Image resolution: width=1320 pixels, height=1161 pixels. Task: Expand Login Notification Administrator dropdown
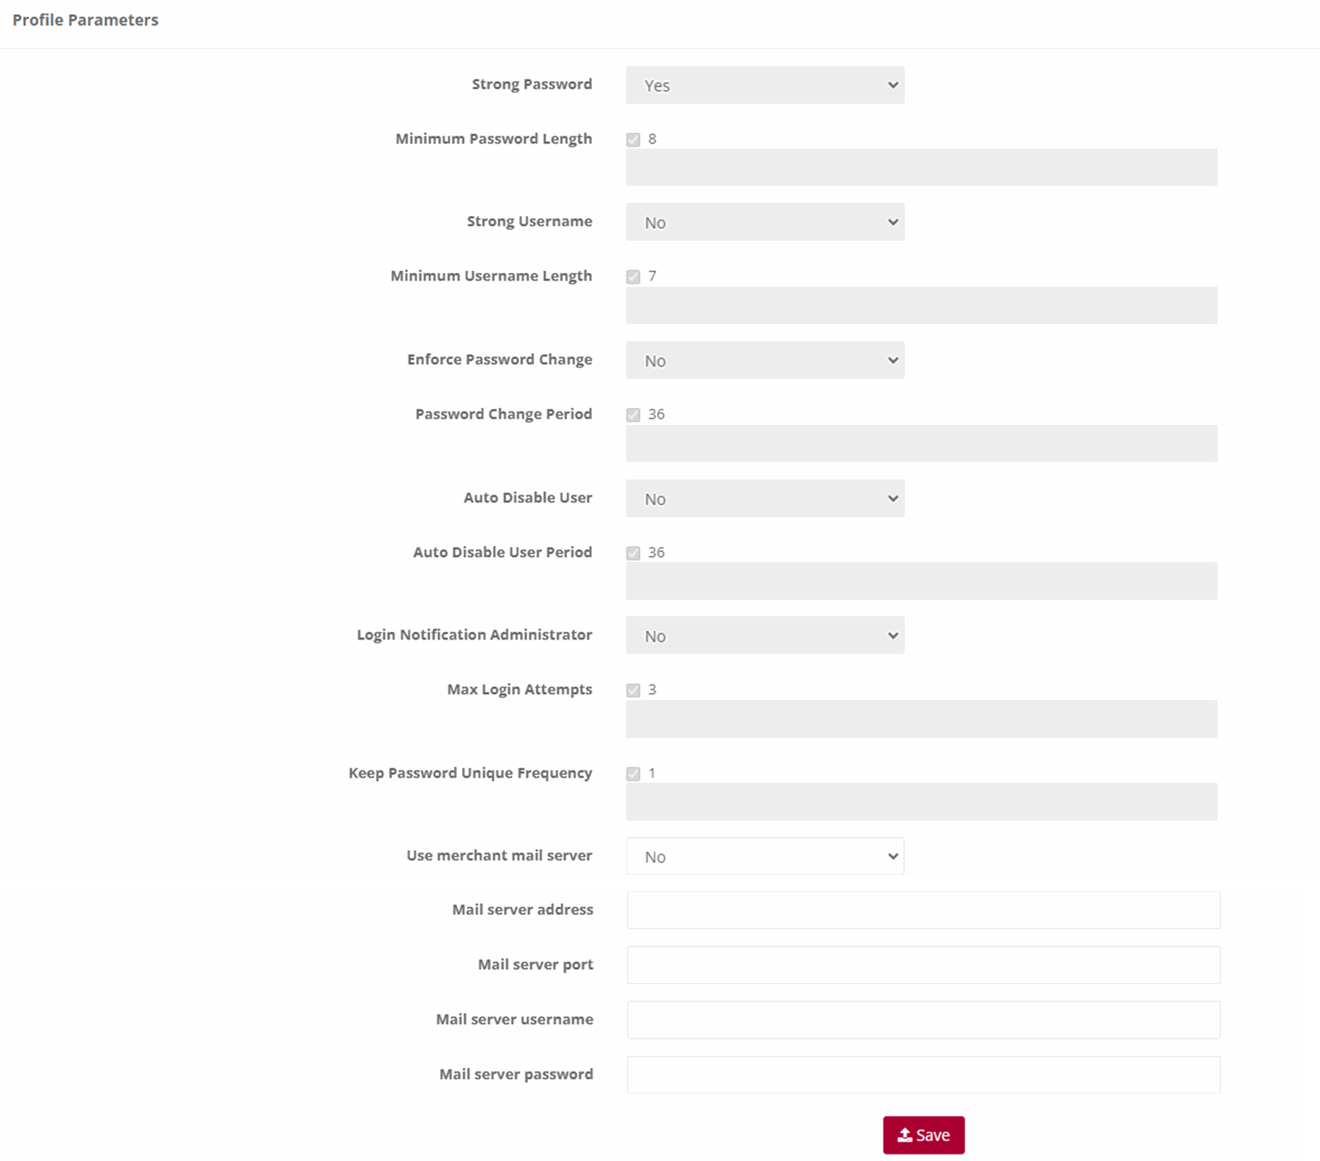click(x=765, y=635)
